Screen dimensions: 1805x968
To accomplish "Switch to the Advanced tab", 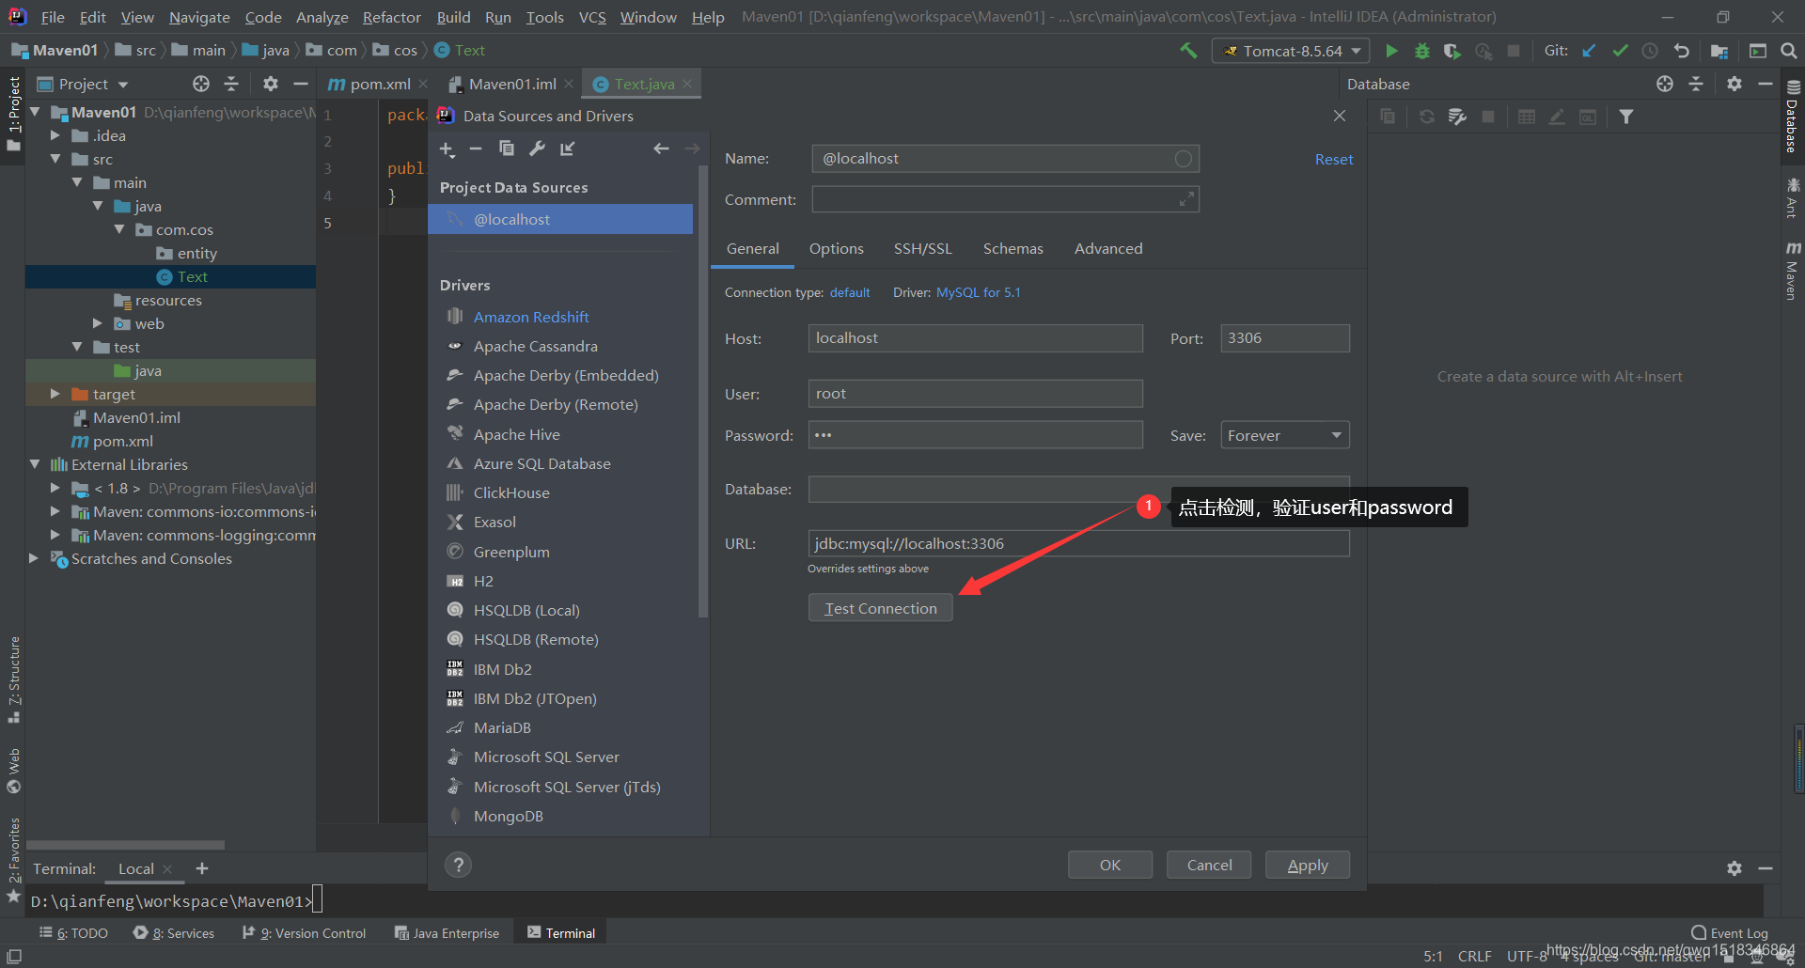I will 1108,248.
